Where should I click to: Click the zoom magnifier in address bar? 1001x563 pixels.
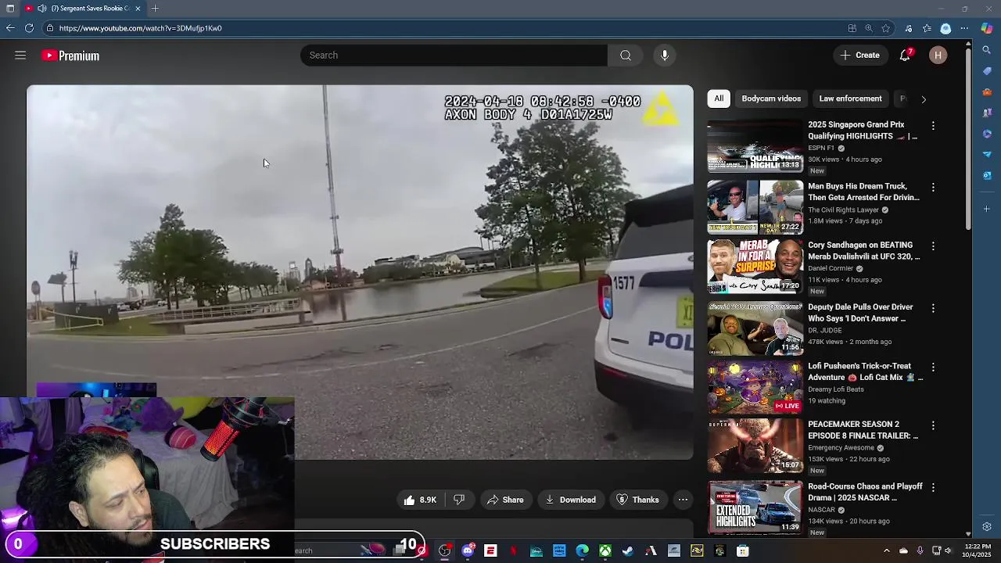point(869,28)
